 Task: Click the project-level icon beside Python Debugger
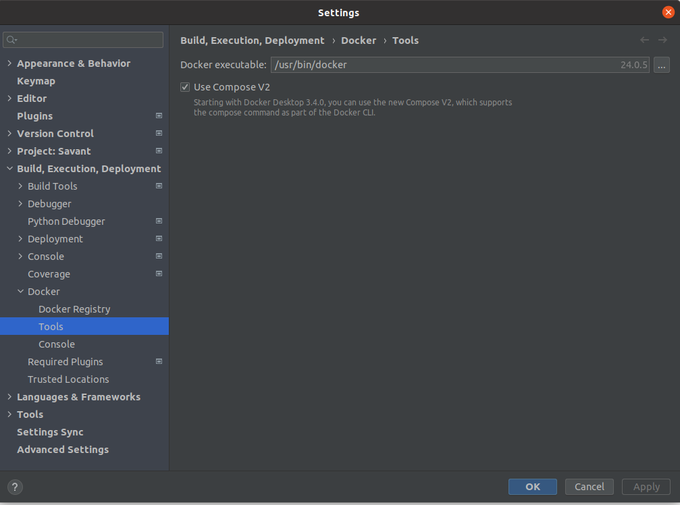point(159,221)
